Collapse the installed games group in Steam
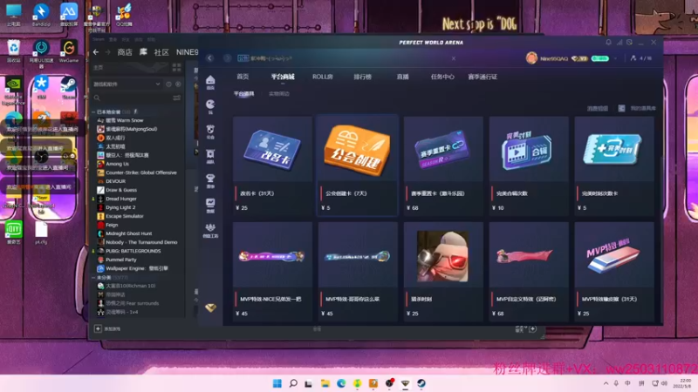This screenshot has width=698, height=392. [x=93, y=112]
